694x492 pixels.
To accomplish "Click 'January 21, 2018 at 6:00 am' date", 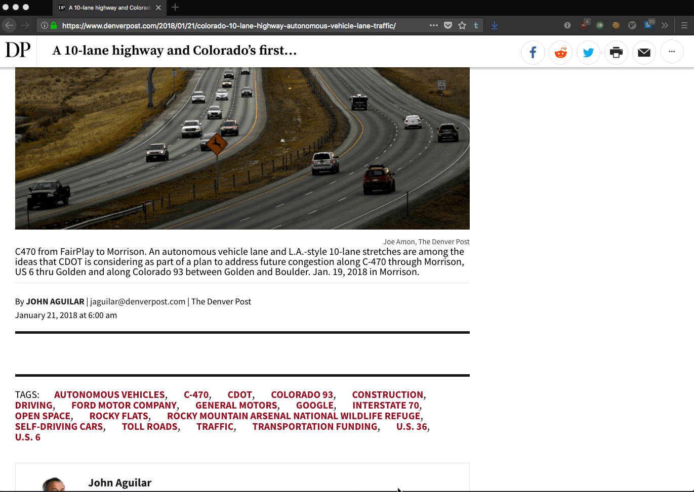I will (x=66, y=315).
